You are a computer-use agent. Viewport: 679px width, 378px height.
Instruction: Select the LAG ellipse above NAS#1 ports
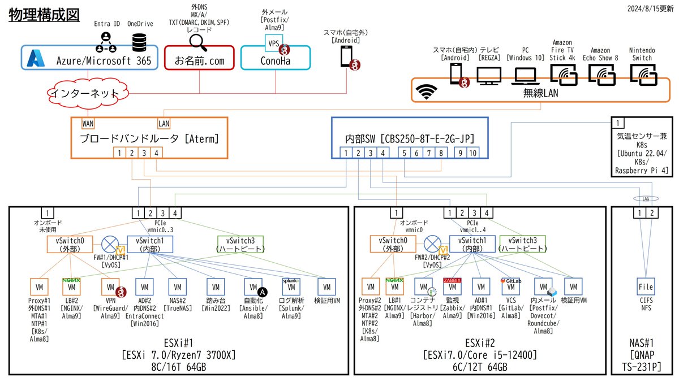click(x=645, y=199)
